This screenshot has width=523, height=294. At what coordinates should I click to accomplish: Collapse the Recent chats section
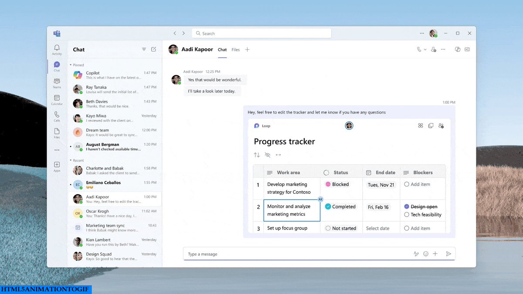71,160
